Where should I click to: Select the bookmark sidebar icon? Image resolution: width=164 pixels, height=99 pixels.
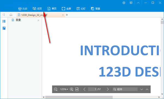coord(4,28)
